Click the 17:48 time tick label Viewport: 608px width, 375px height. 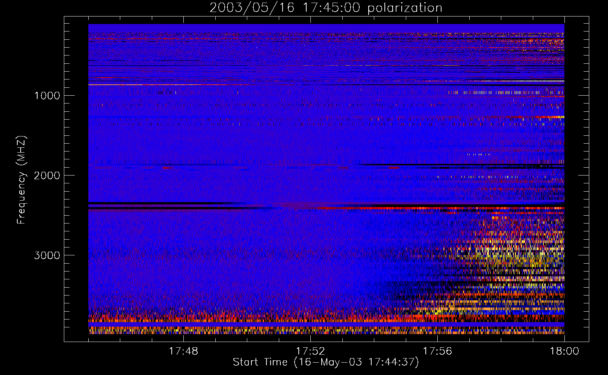click(x=183, y=351)
